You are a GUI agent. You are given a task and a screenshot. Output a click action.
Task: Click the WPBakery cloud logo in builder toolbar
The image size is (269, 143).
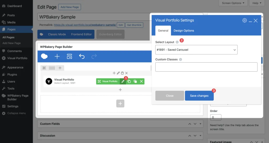tap(44, 56)
